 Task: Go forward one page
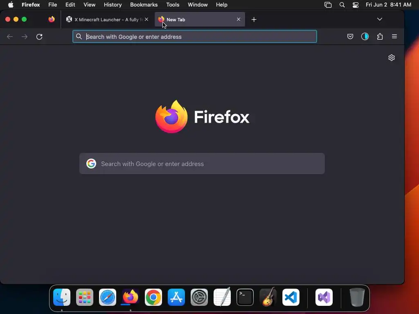(x=25, y=36)
